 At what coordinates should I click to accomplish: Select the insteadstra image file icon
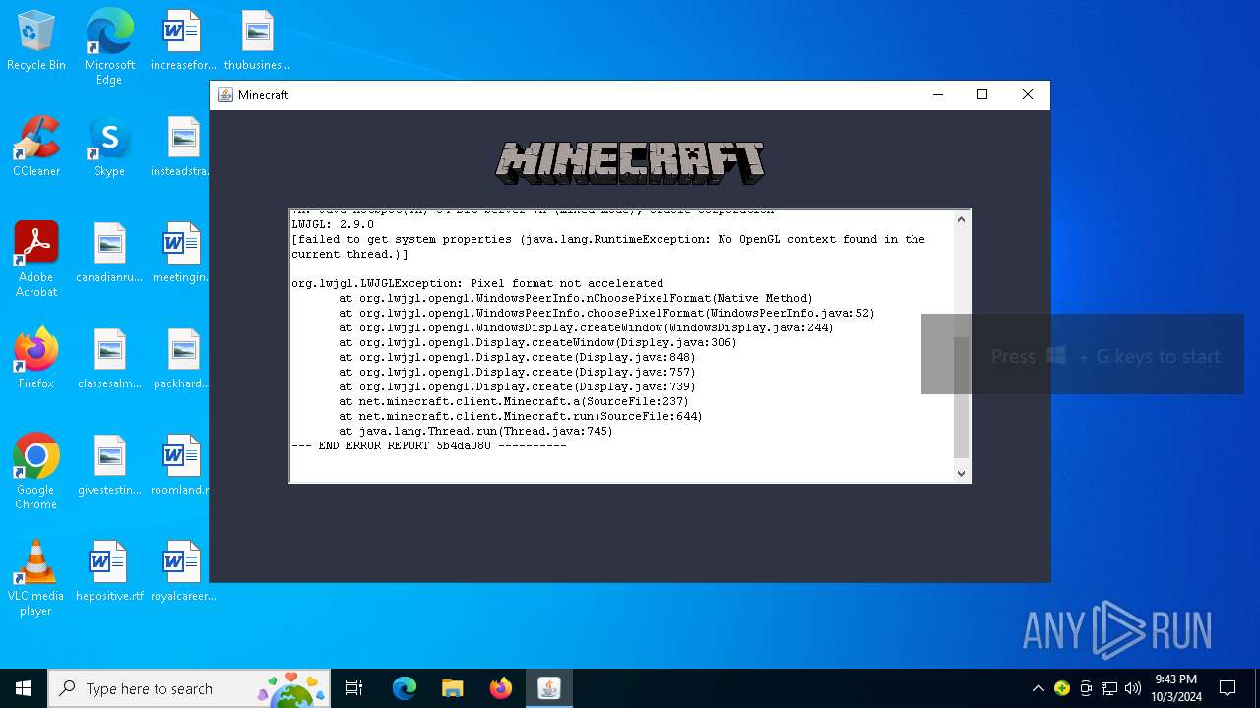click(x=183, y=147)
